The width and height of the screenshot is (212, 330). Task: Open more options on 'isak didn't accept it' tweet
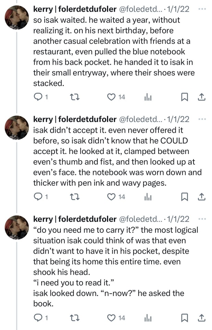pyautogui.click(x=202, y=119)
